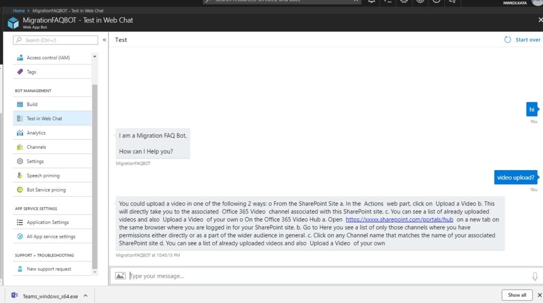Click the Access control (IAM) icon
Viewport: 543px width, 303px height.
tap(20, 58)
